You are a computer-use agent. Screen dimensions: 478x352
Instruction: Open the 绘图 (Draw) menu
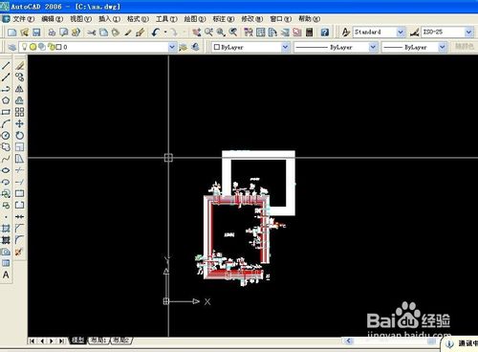coord(195,19)
